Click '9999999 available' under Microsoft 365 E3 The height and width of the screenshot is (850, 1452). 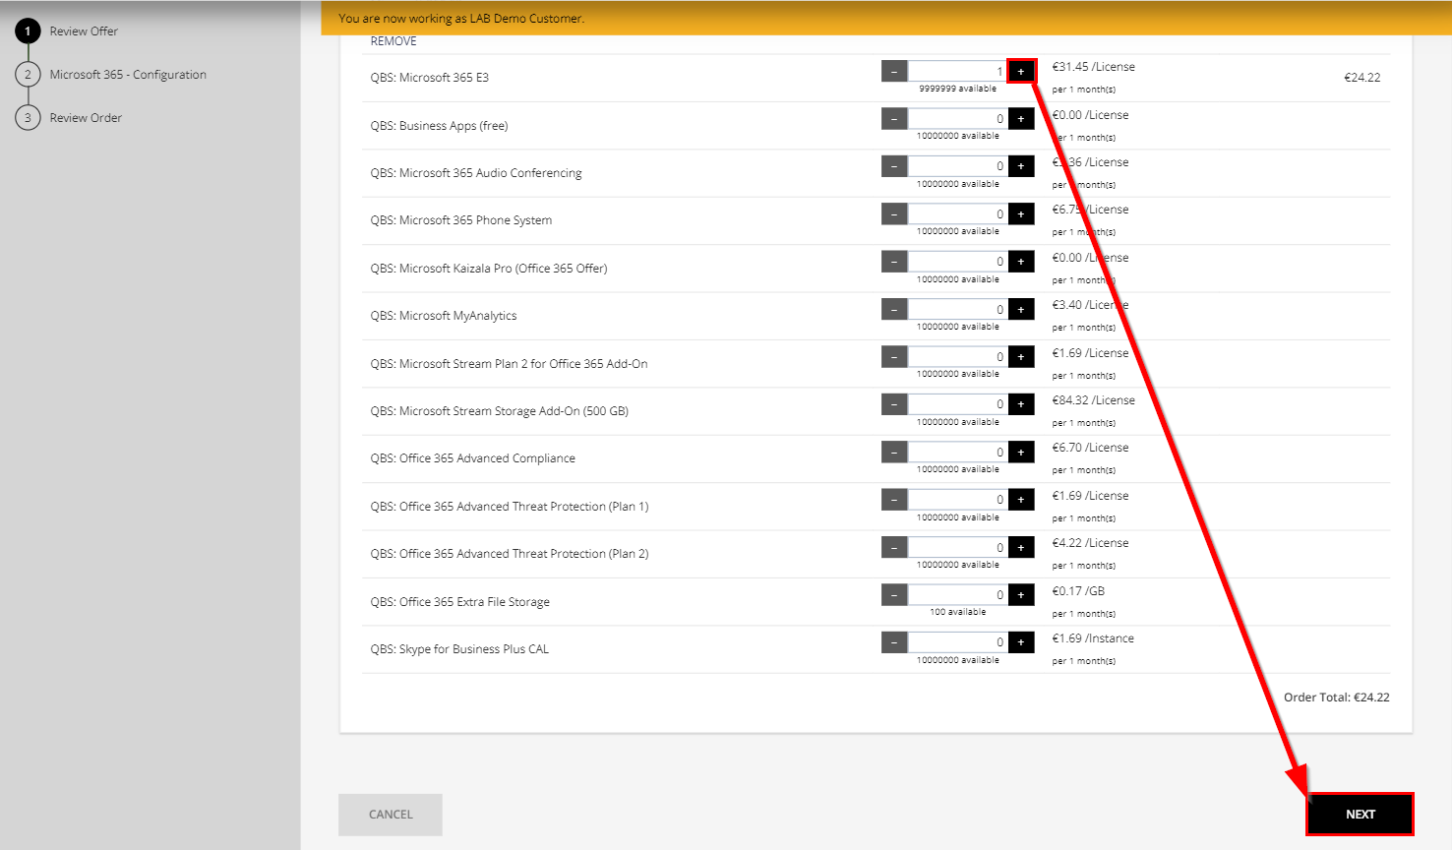[x=958, y=89]
